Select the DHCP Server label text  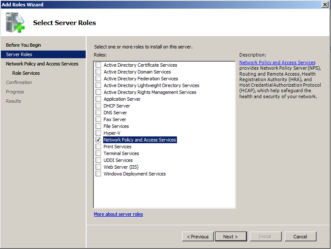click(x=117, y=106)
